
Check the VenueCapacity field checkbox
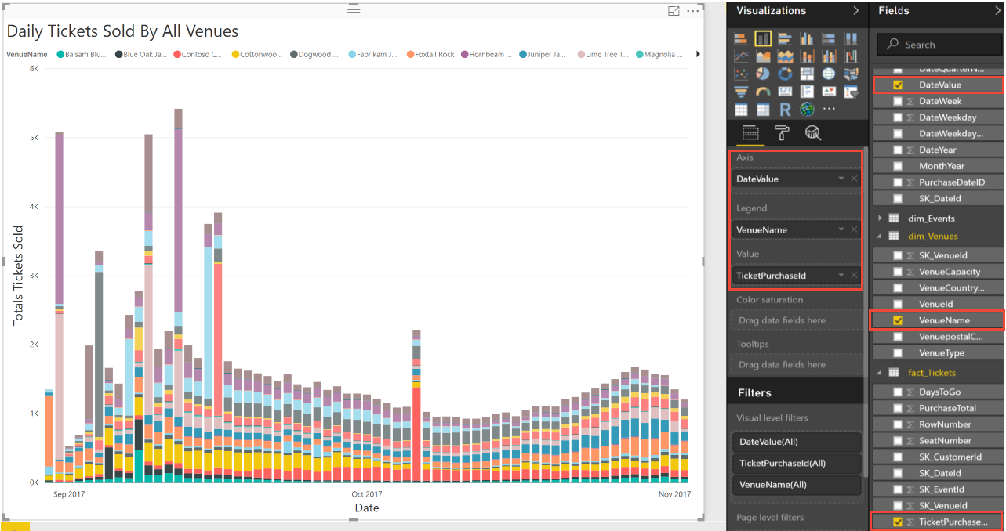point(899,272)
